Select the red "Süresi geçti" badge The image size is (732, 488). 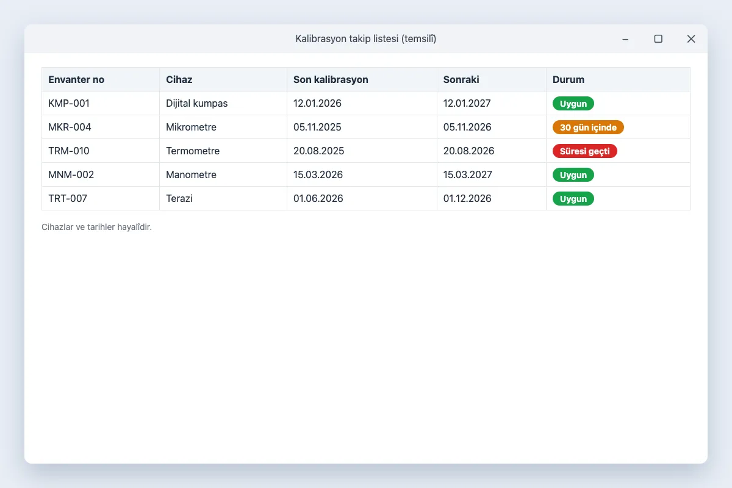pos(585,151)
